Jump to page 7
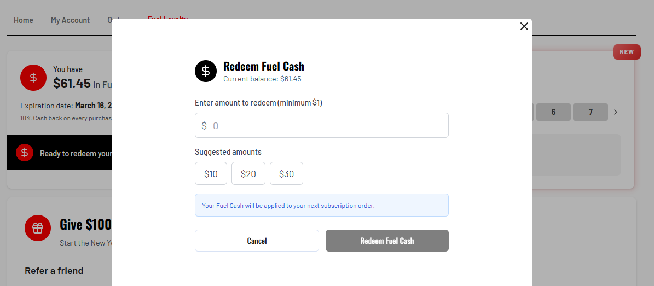654x286 pixels. tap(591, 112)
